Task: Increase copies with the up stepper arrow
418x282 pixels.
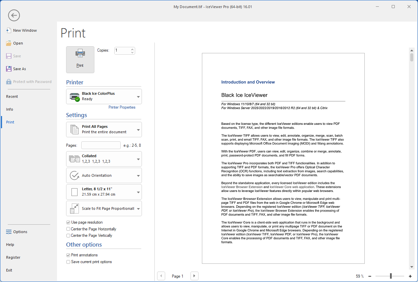Action: click(132, 49)
